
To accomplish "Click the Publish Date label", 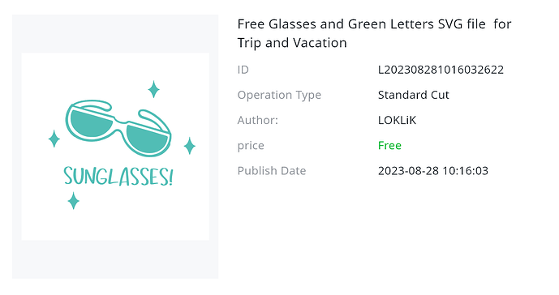I will pyautogui.click(x=272, y=171).
